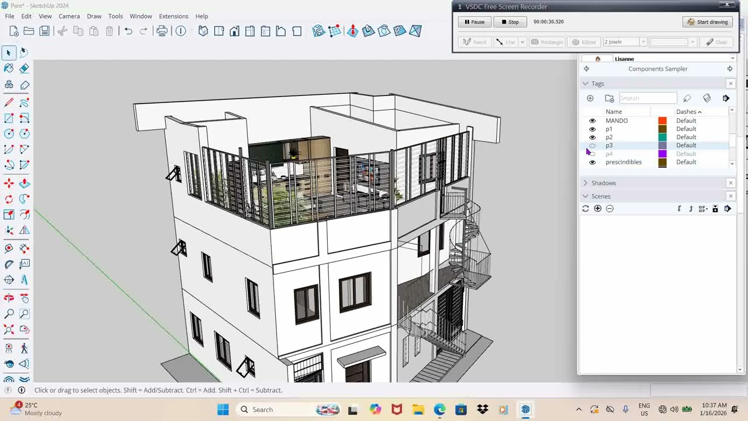The image size is (748, 421).
Task: Open Scenes view options dropdown
Action: click(703, 209)
